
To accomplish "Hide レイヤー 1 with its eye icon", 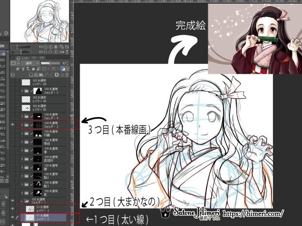I will pyautogui.click(x=13, y=209).
